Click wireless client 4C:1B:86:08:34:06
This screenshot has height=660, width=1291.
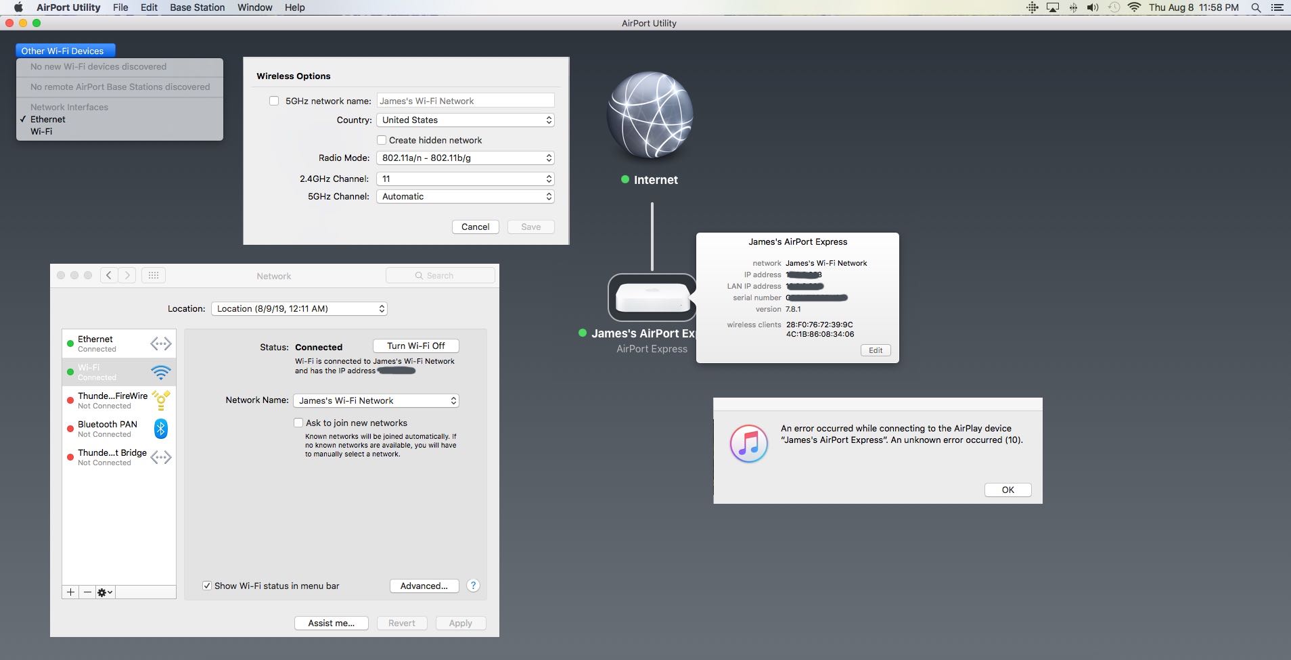[820, 334]
